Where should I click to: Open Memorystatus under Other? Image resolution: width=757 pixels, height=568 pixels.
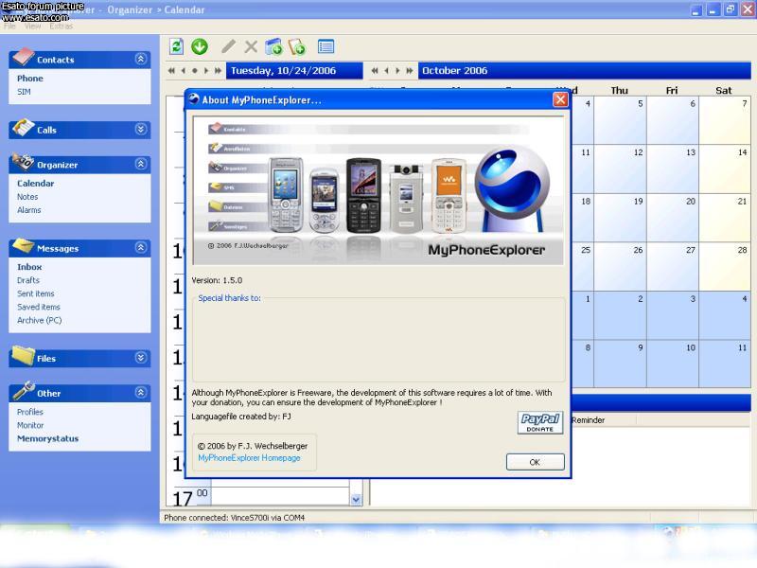48,438
